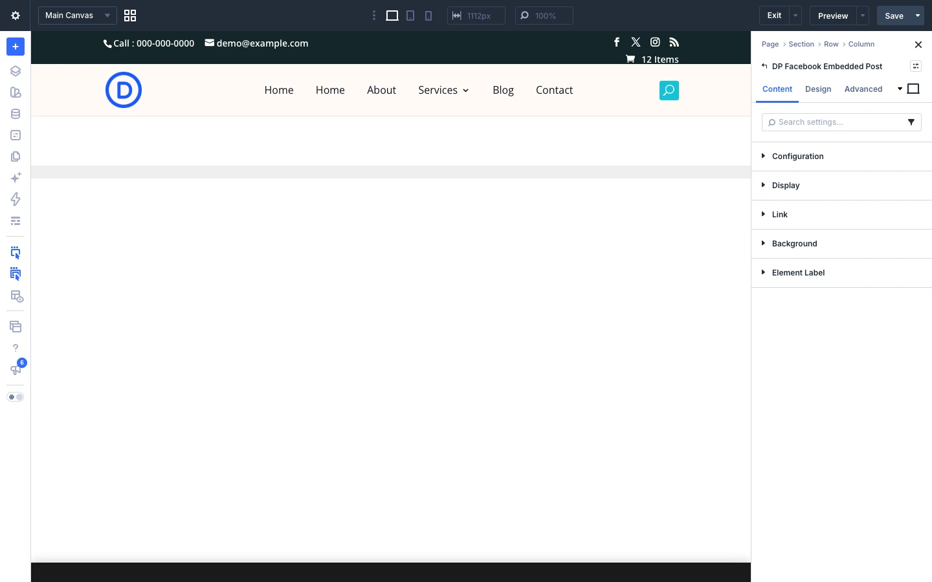Switch to the Advanced tab
The image size is (932, 582).
point(863,89)
